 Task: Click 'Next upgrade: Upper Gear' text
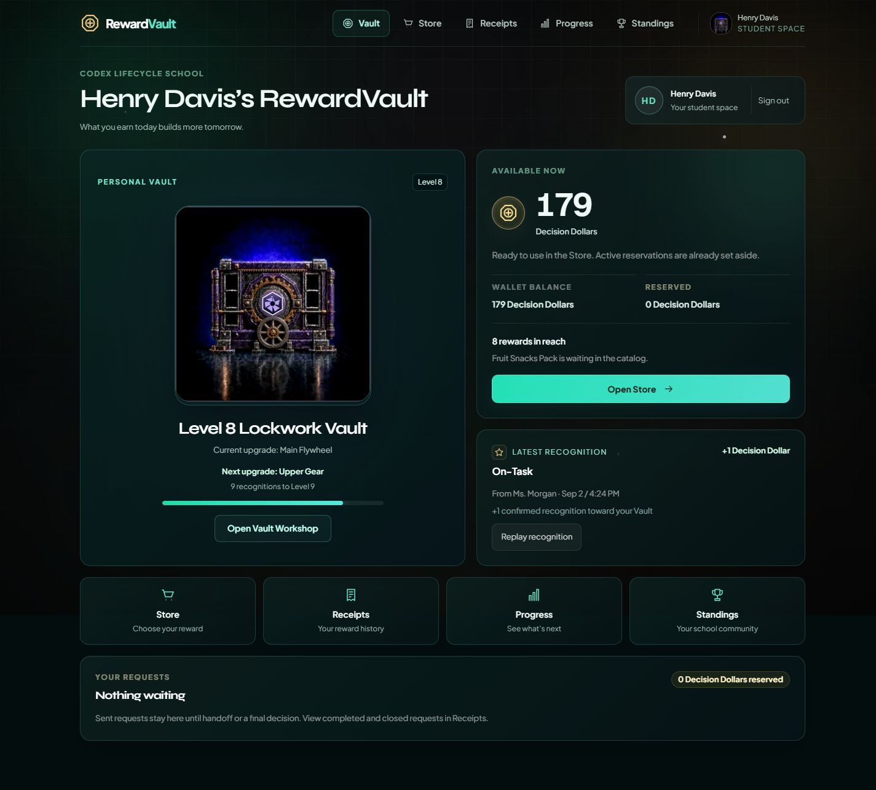273,471
